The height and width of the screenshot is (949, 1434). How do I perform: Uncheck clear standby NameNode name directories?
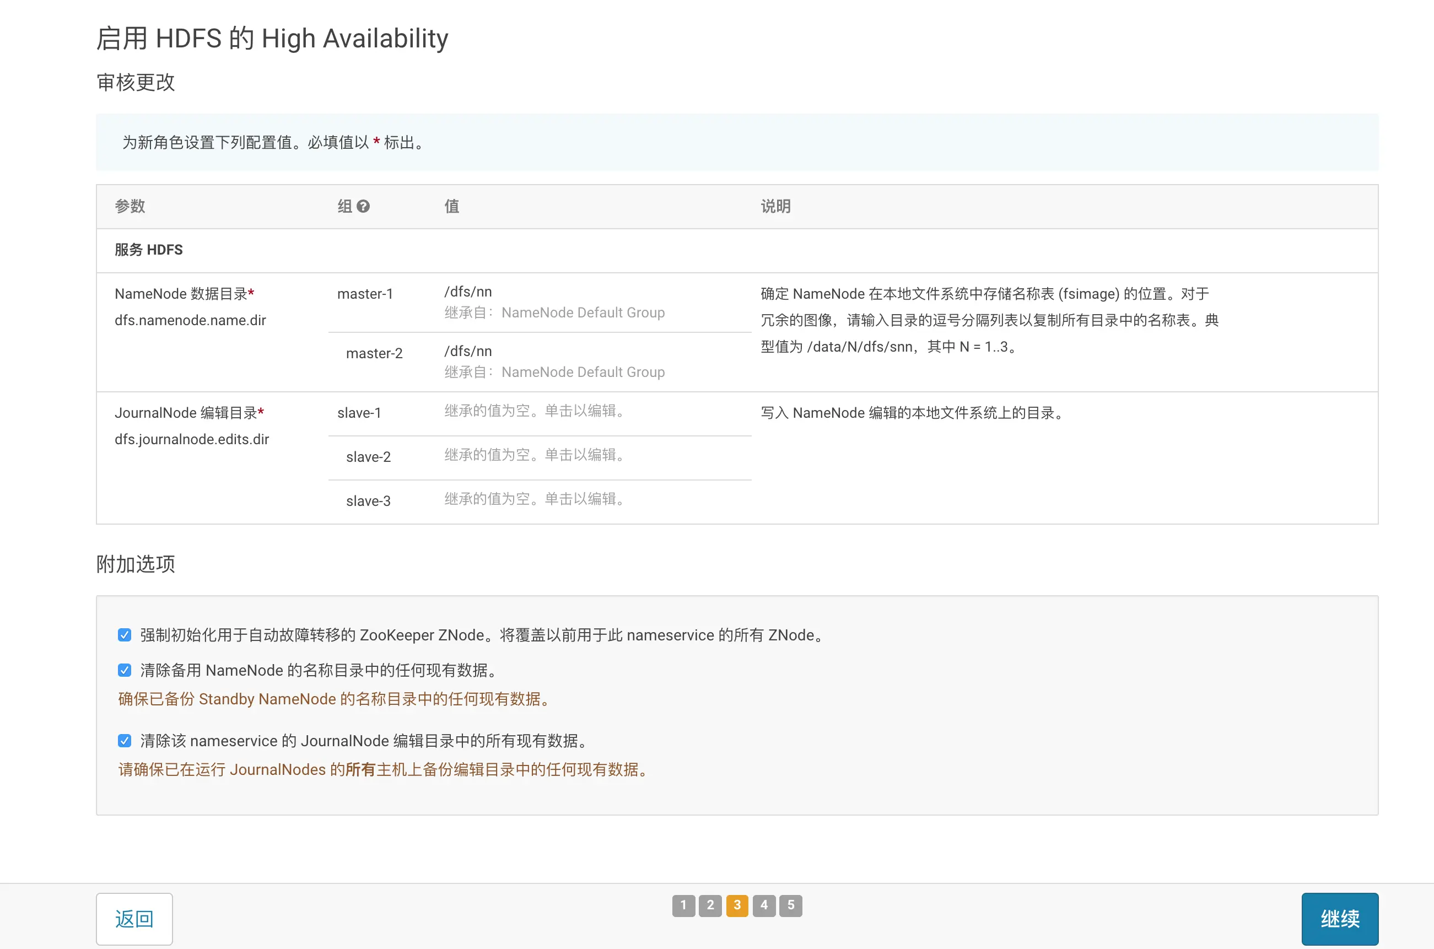pos(125,670)
